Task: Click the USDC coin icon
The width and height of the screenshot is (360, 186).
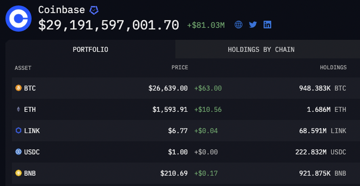Action: (18, 152)
